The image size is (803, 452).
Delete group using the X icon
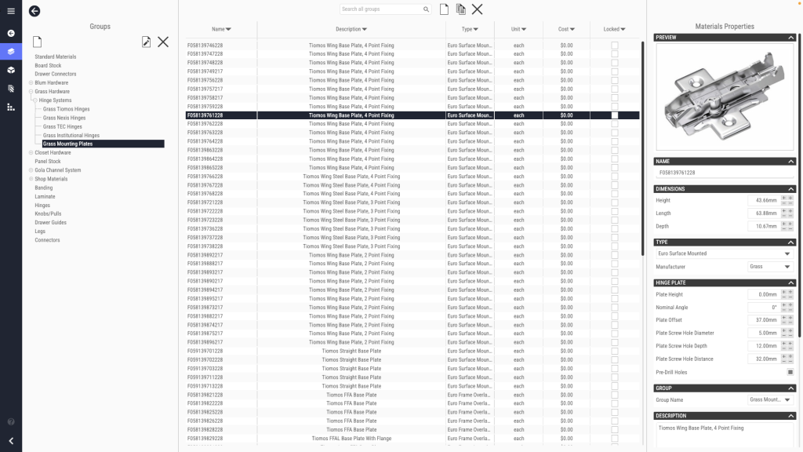coord(163,42)
